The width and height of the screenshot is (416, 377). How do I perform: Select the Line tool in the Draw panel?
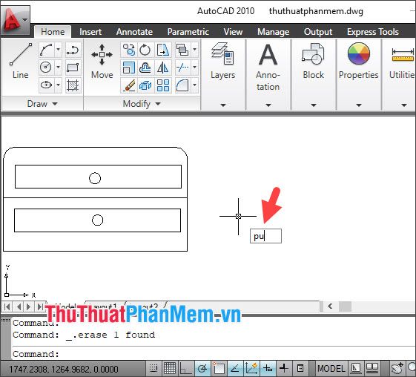click(20, 61)
